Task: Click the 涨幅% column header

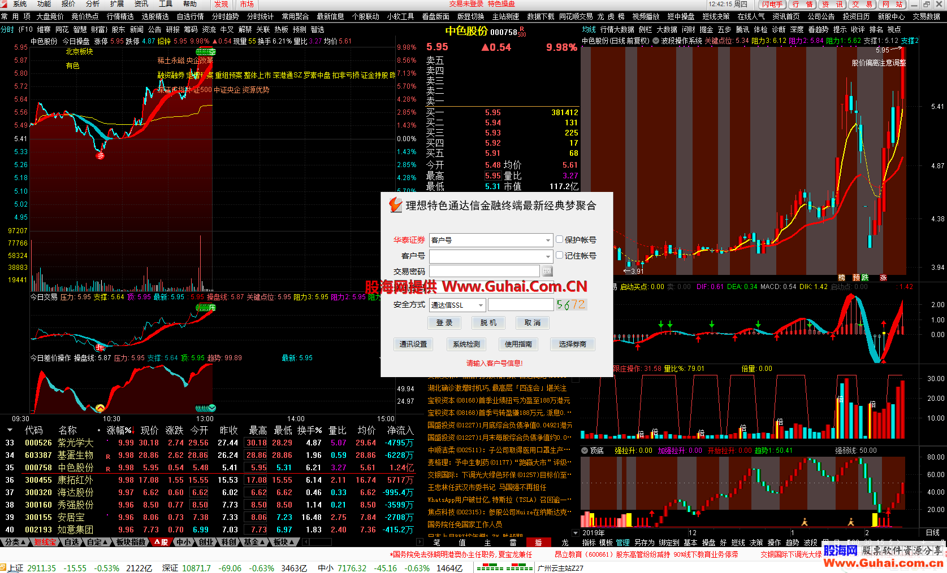Action: tap(119, 430)
